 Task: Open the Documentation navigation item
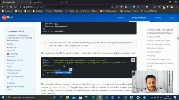pyautogui.click(x=139, y=18)
